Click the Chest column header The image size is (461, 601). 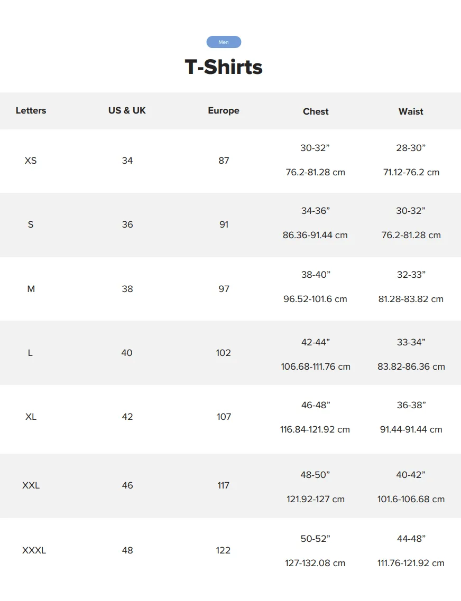[316, 111]
